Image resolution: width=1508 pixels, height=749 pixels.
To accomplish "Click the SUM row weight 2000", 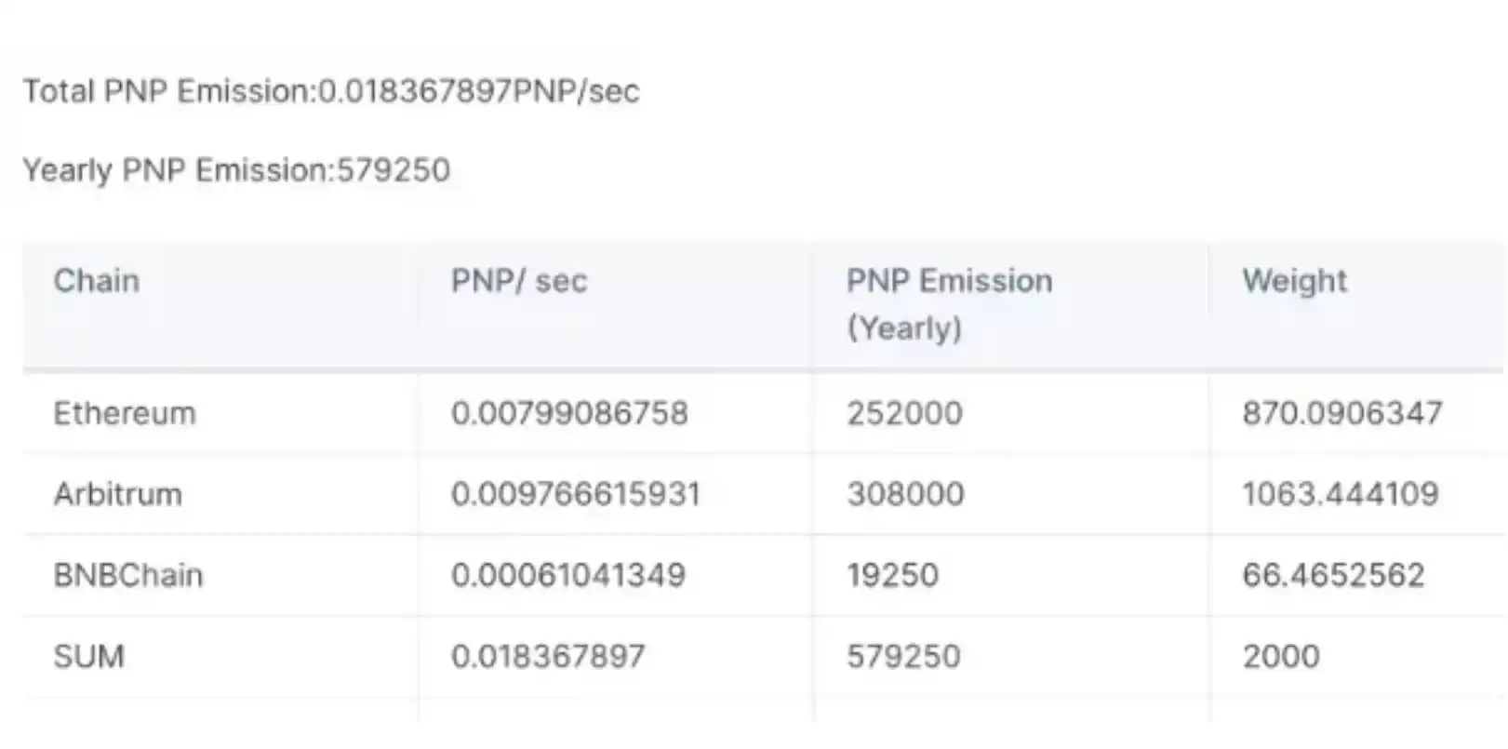I will pos(1280,657).
